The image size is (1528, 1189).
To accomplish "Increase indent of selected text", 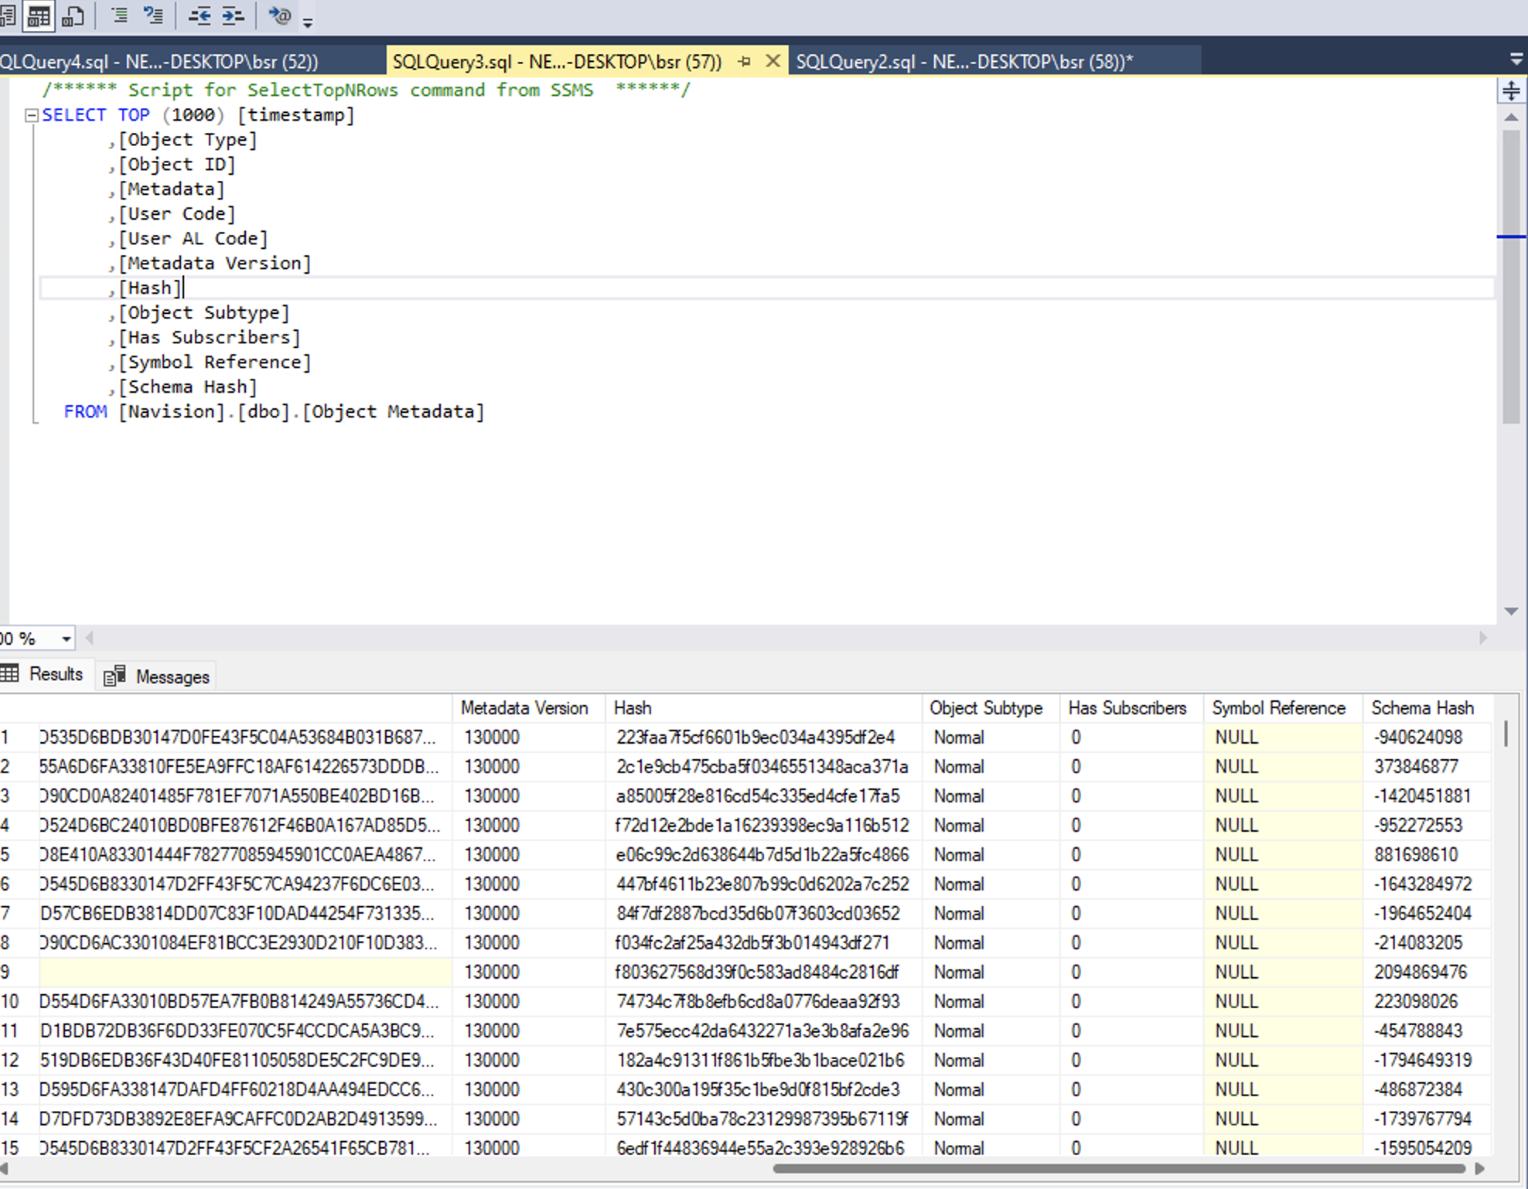I will click(234, 15).
